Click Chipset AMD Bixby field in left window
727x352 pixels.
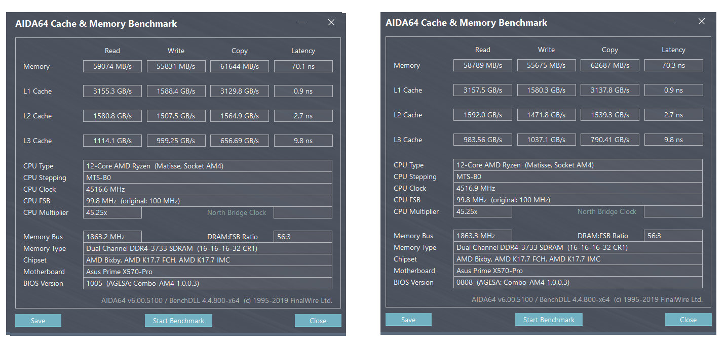[208, 260]
